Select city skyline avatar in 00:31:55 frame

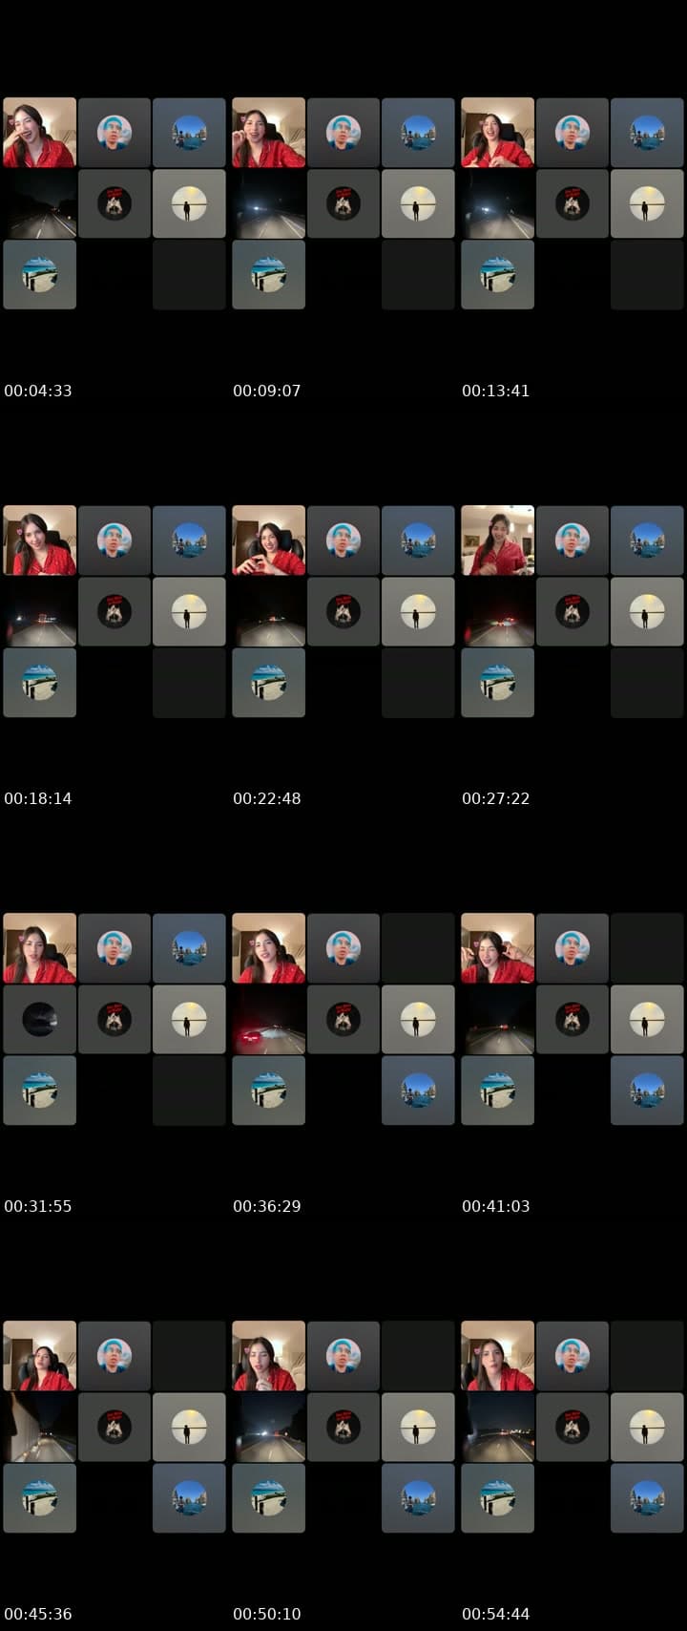(x=189, y=948)
